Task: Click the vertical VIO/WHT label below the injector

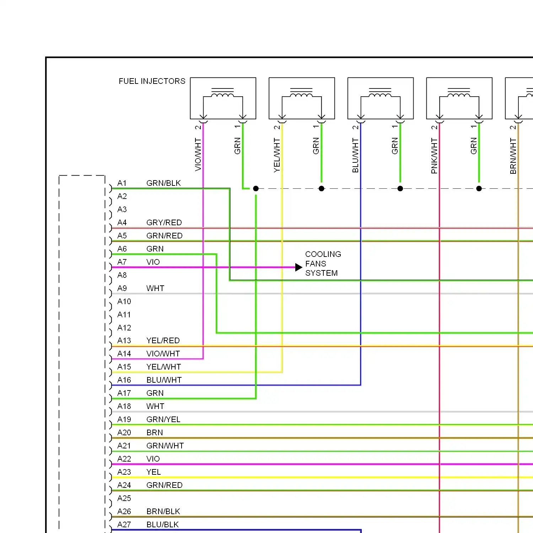Action: pyautogui.click(x=198, y=155)
